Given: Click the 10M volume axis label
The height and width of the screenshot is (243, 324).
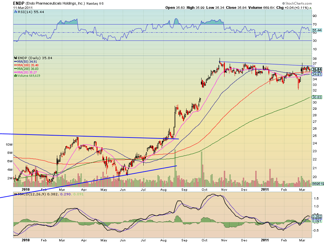Looking at the screenshot, I should click(9, 144).
